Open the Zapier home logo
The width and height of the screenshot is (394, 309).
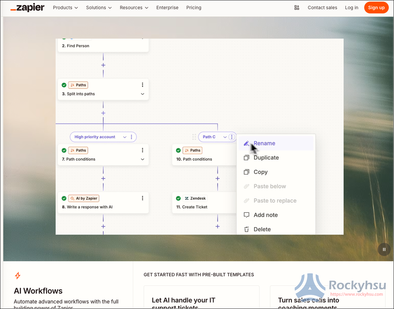coord(28,7)
